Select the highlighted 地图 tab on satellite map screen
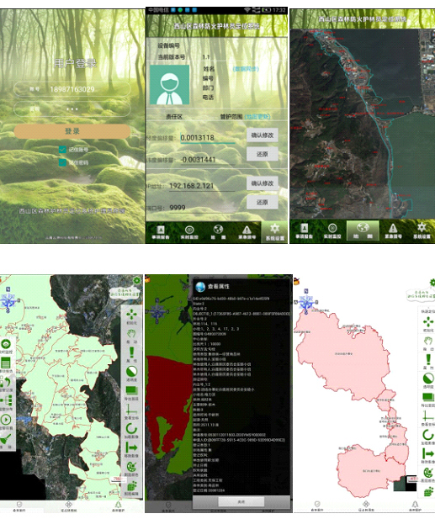 [x=363, y=230]
